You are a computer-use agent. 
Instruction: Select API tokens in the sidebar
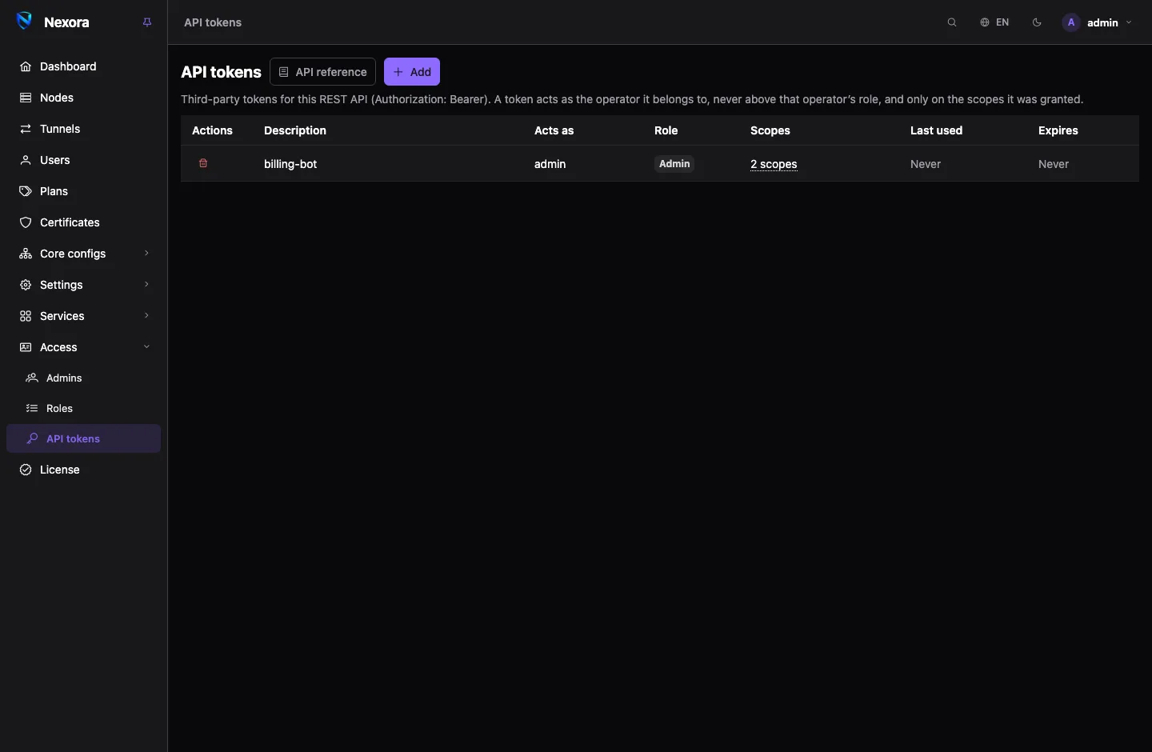(x=83, y=438)
